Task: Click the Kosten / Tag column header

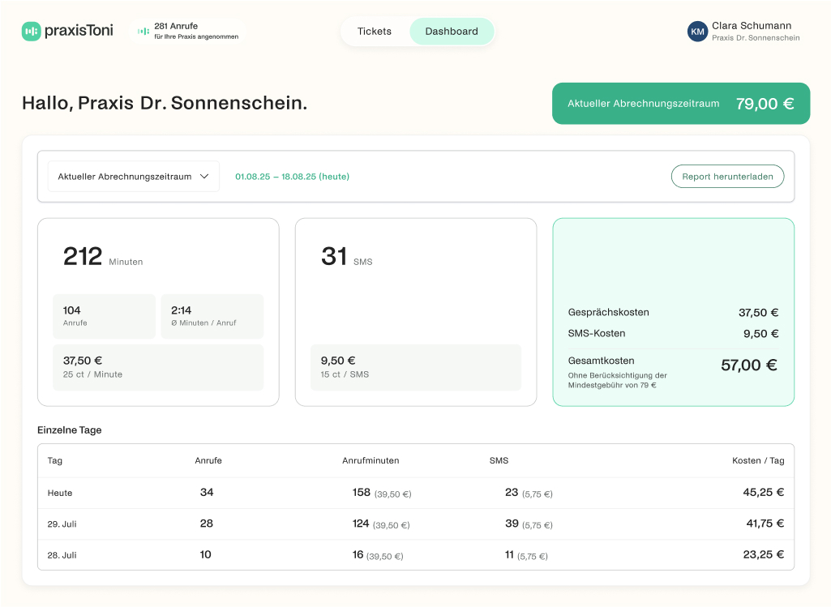Action: (758, 460)
